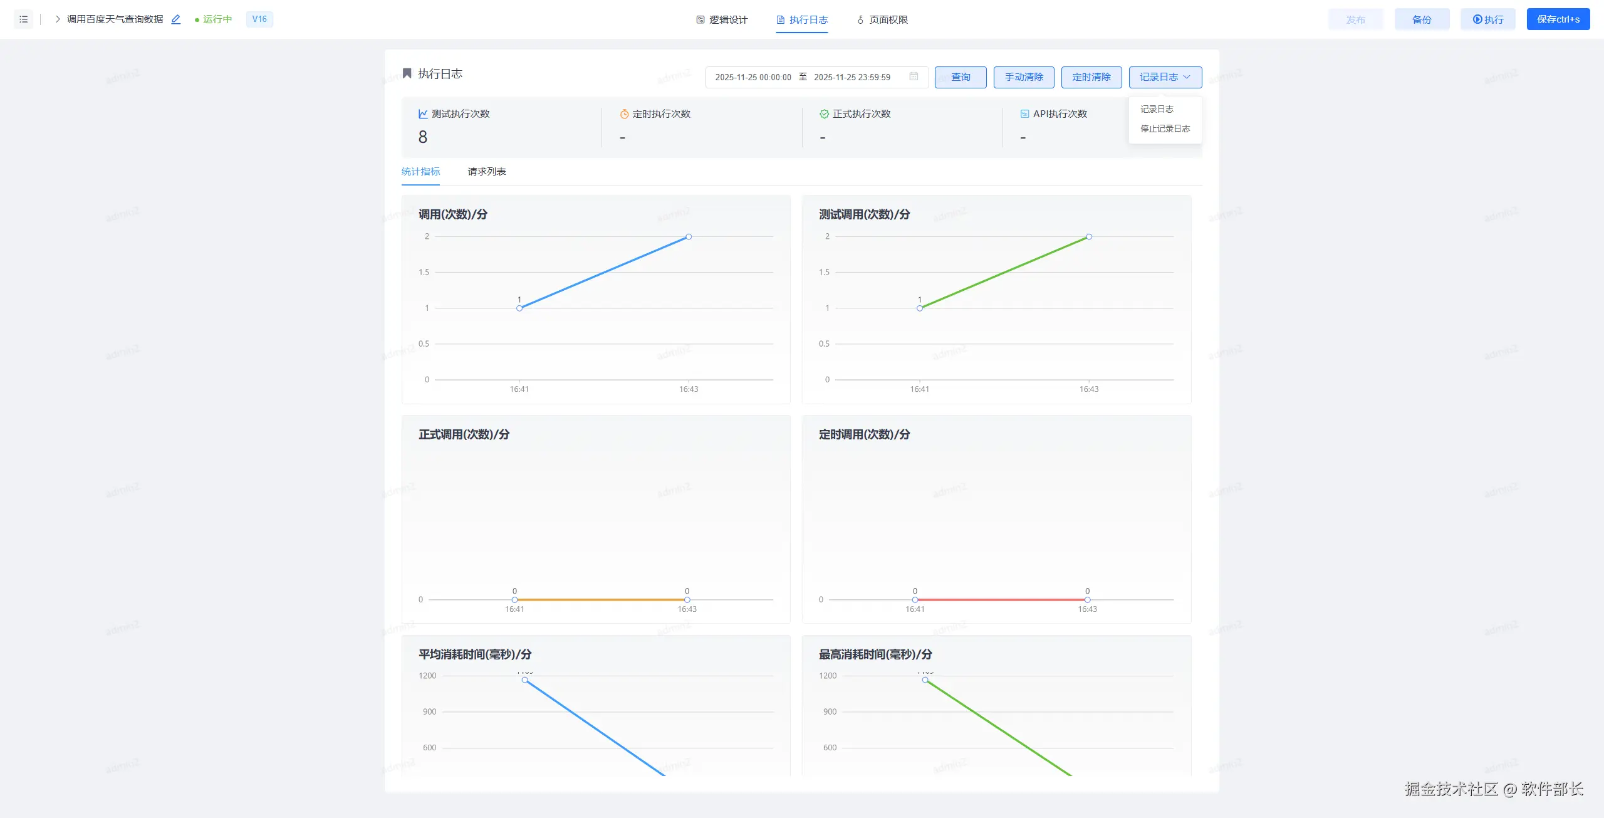Click the 正式执行次数 green check icon
The image size is (1604, 818).
(824, 113)
